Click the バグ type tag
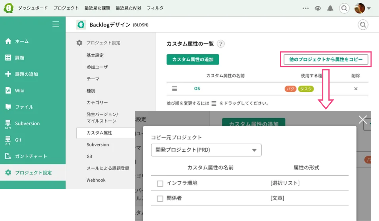 pyautogui.click(x=290, y=89)
